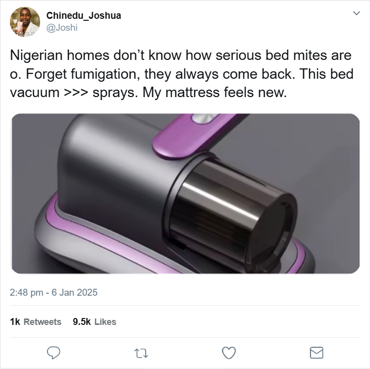
Task: Retweet this post using the arrows icon
Action: click(x=141, y=353)
